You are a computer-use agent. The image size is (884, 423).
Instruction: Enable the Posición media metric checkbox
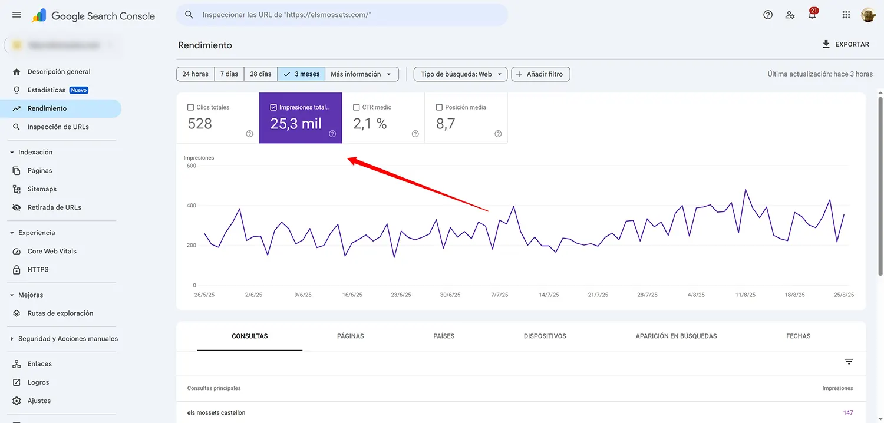439,107
